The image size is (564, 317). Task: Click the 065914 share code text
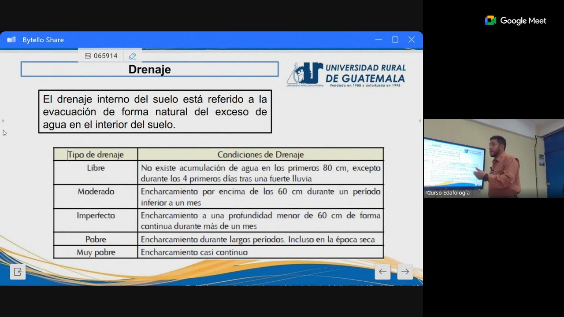tap(106, 56)
